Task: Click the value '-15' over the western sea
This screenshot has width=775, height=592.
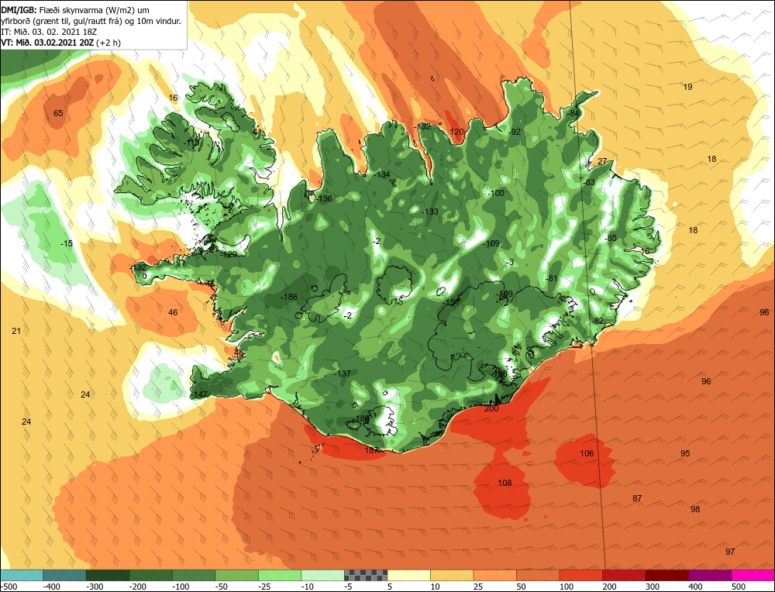Action: click(x=66, y=243)
